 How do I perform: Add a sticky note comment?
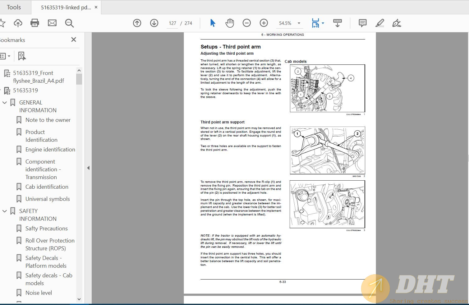point(362,23)
